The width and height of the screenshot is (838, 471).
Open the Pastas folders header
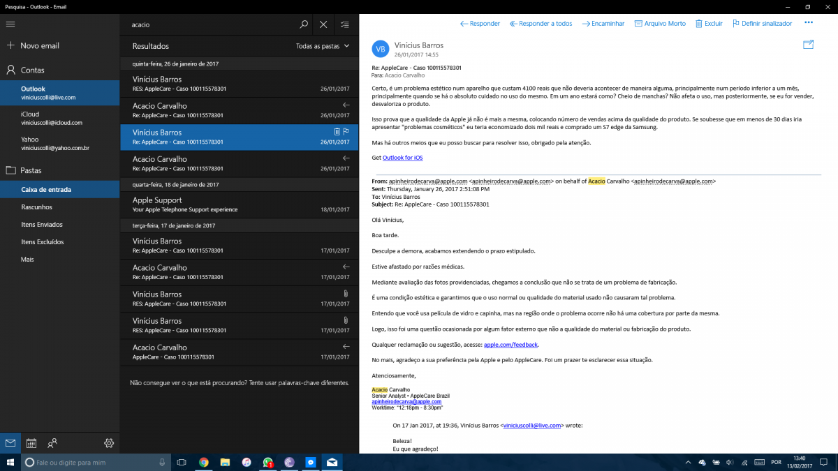click(60, 170)
